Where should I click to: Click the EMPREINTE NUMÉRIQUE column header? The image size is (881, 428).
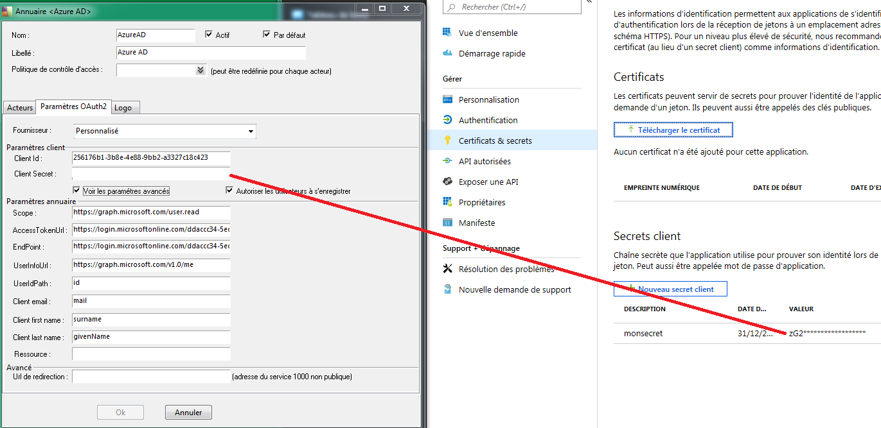coord(662,188)
